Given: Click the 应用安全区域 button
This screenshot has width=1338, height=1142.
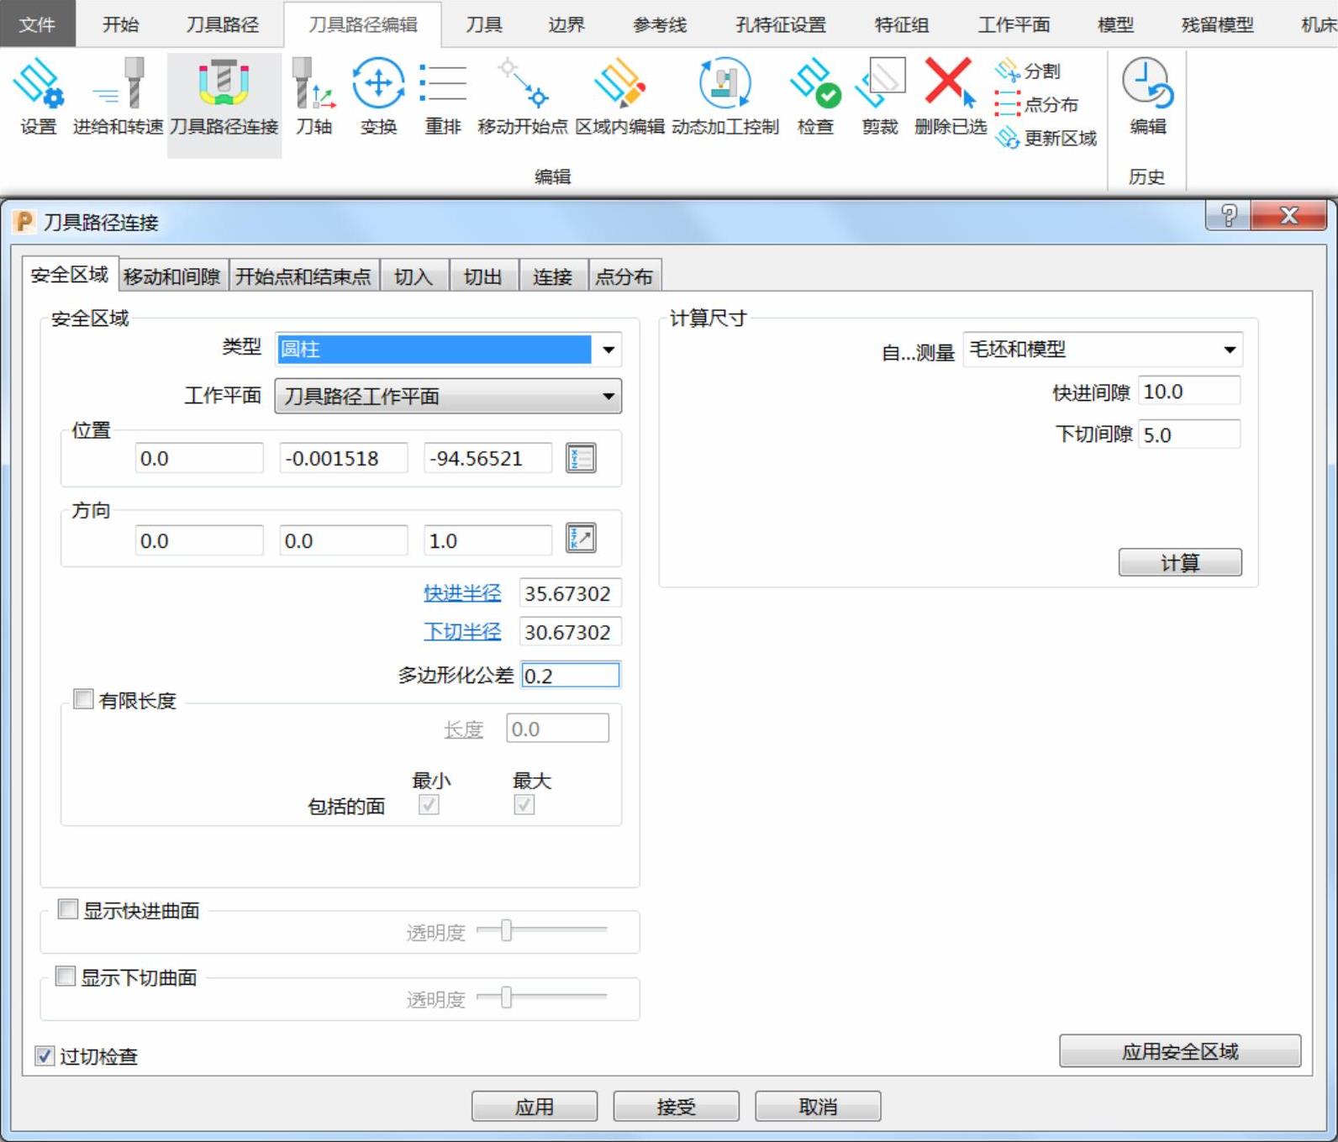Looking at the screenshot, I should pos(1180,1050).
